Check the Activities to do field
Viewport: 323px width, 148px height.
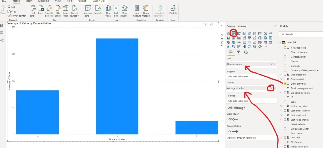tap(285, 48)
